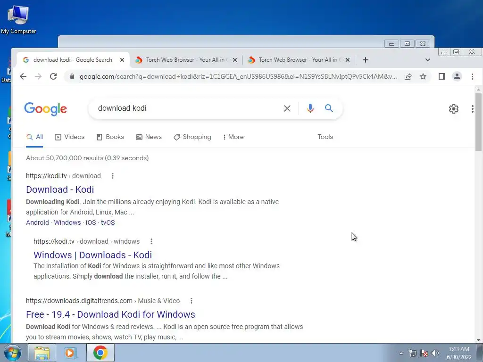
Task: Switch to the Shopping results tab
Action: click(192, 137)
